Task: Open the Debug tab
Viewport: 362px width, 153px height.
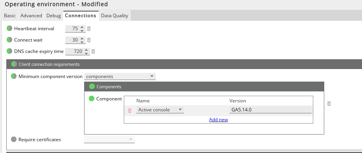Action: coord(53,16)
